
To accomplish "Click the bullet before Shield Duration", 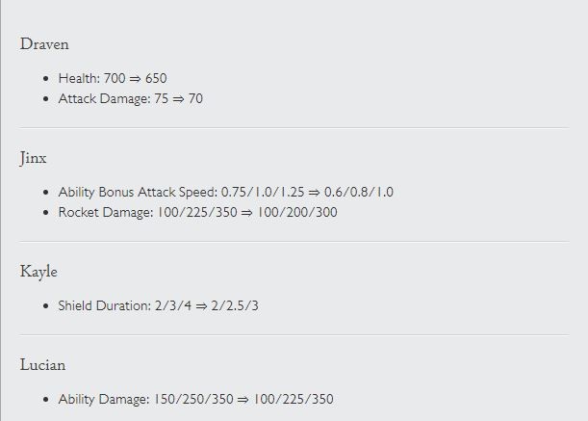I will [x=46, y=306].
